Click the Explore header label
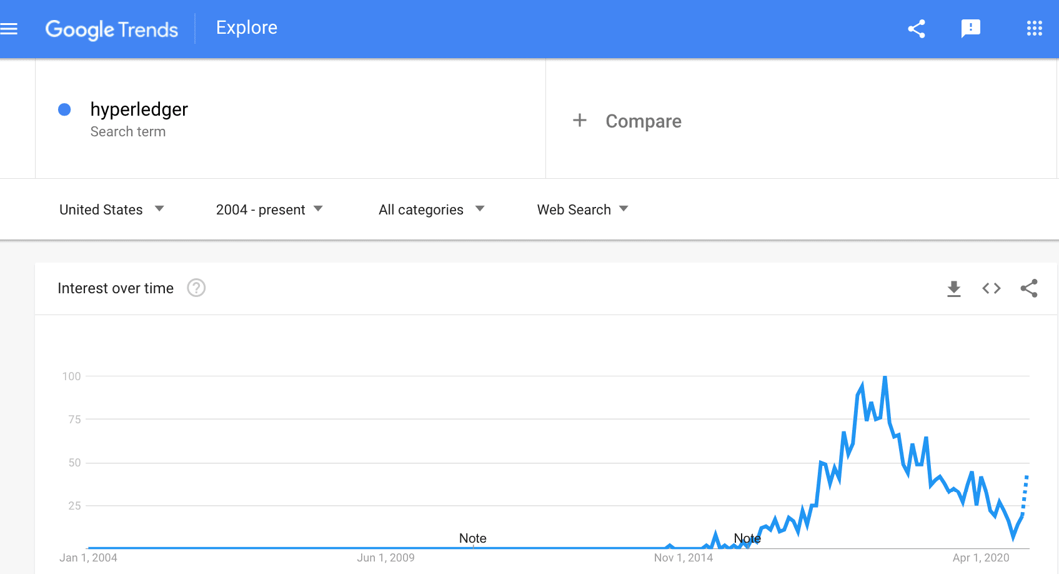The image size is (1059, 574). 247,28
